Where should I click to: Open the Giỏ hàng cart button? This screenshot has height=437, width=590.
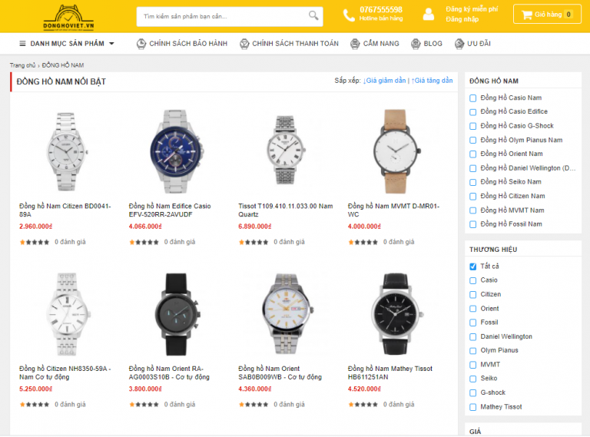(x=547, y=15)
